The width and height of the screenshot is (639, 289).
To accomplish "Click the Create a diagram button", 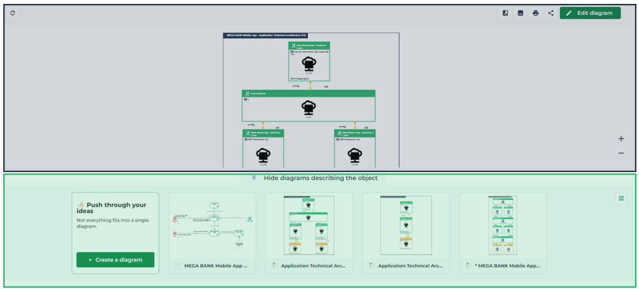I will click(x=115, y=260).
